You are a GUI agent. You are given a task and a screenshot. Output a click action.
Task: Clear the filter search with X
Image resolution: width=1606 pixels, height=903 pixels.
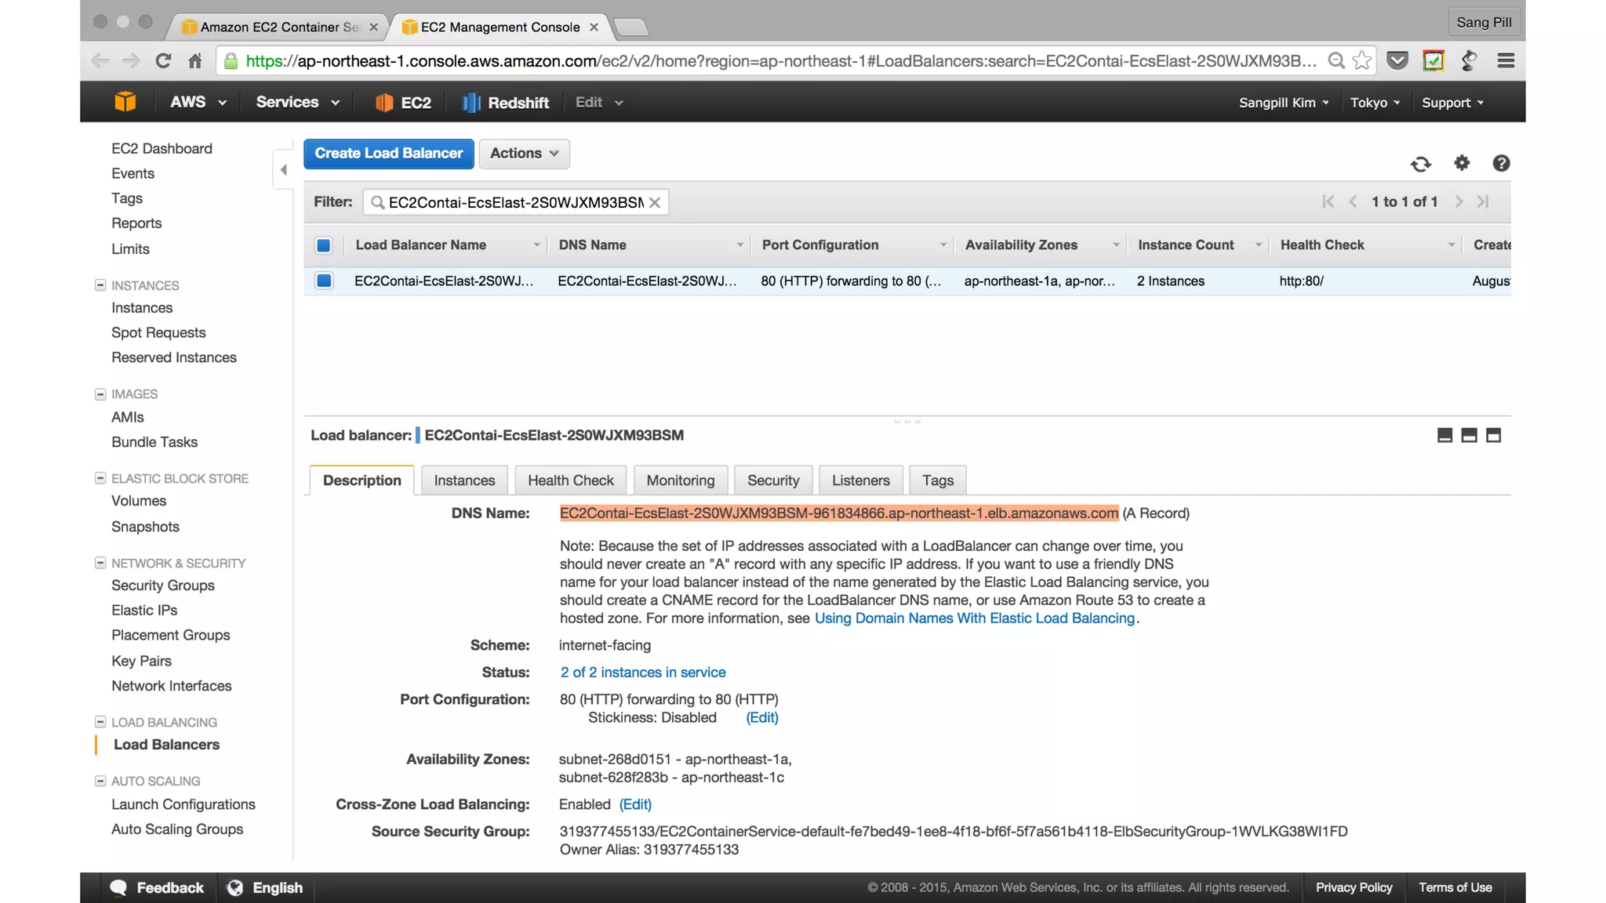(x=655, y=202)
